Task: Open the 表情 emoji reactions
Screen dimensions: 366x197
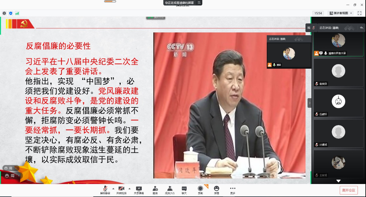Action: 216,190
